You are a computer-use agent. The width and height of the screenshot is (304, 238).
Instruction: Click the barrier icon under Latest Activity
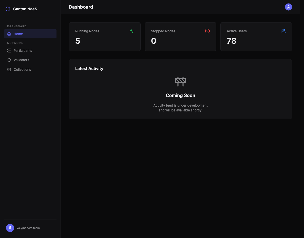click(180, 82)
